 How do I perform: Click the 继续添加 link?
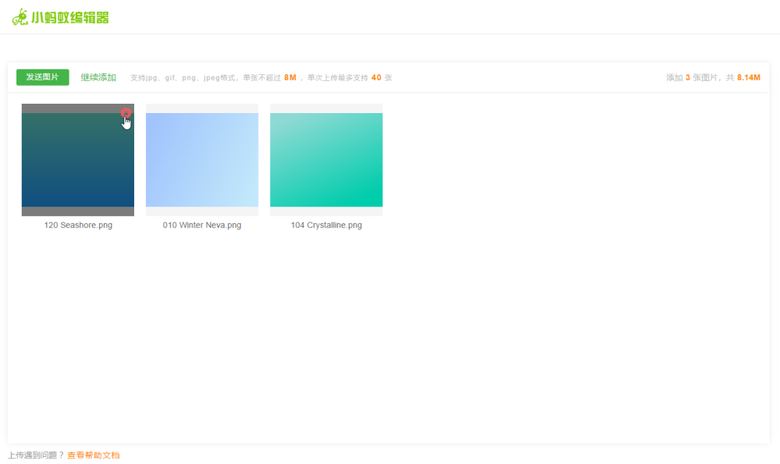[x=98, y=77]
